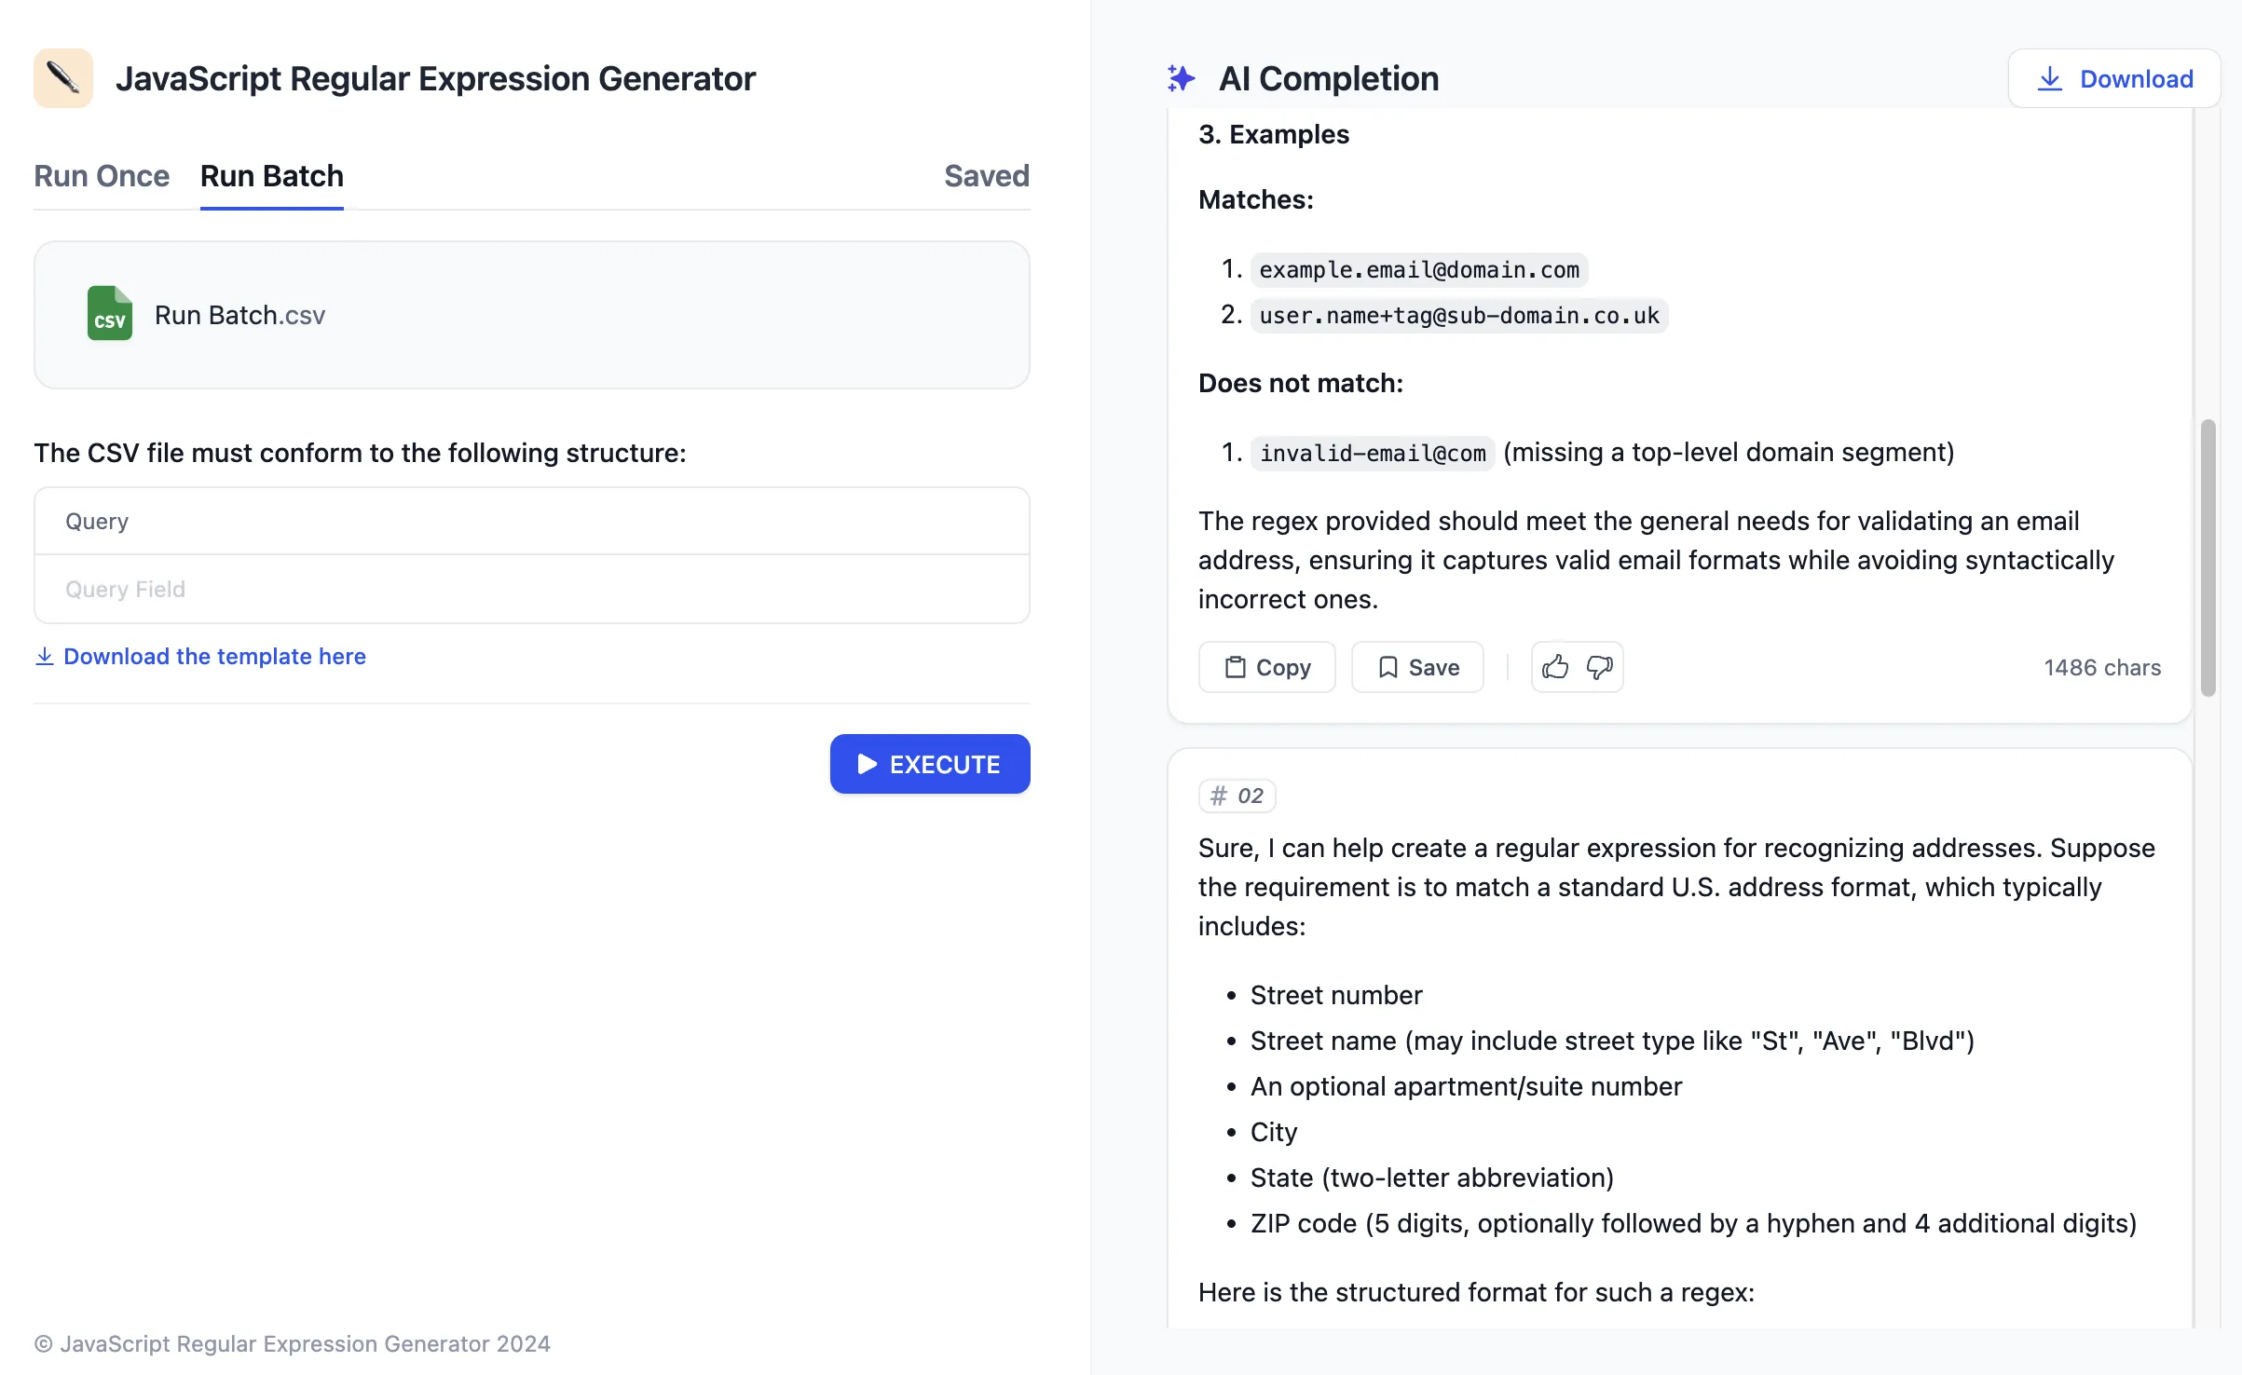This screenshot has height=1375, width=2242.
Task: Click the Query column header row
Action: 531,521
